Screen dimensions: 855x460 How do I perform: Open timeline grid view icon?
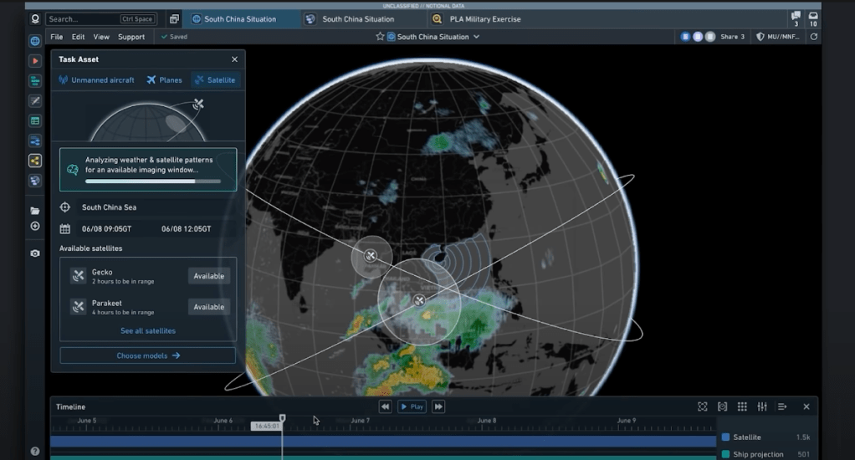[742, 406]
